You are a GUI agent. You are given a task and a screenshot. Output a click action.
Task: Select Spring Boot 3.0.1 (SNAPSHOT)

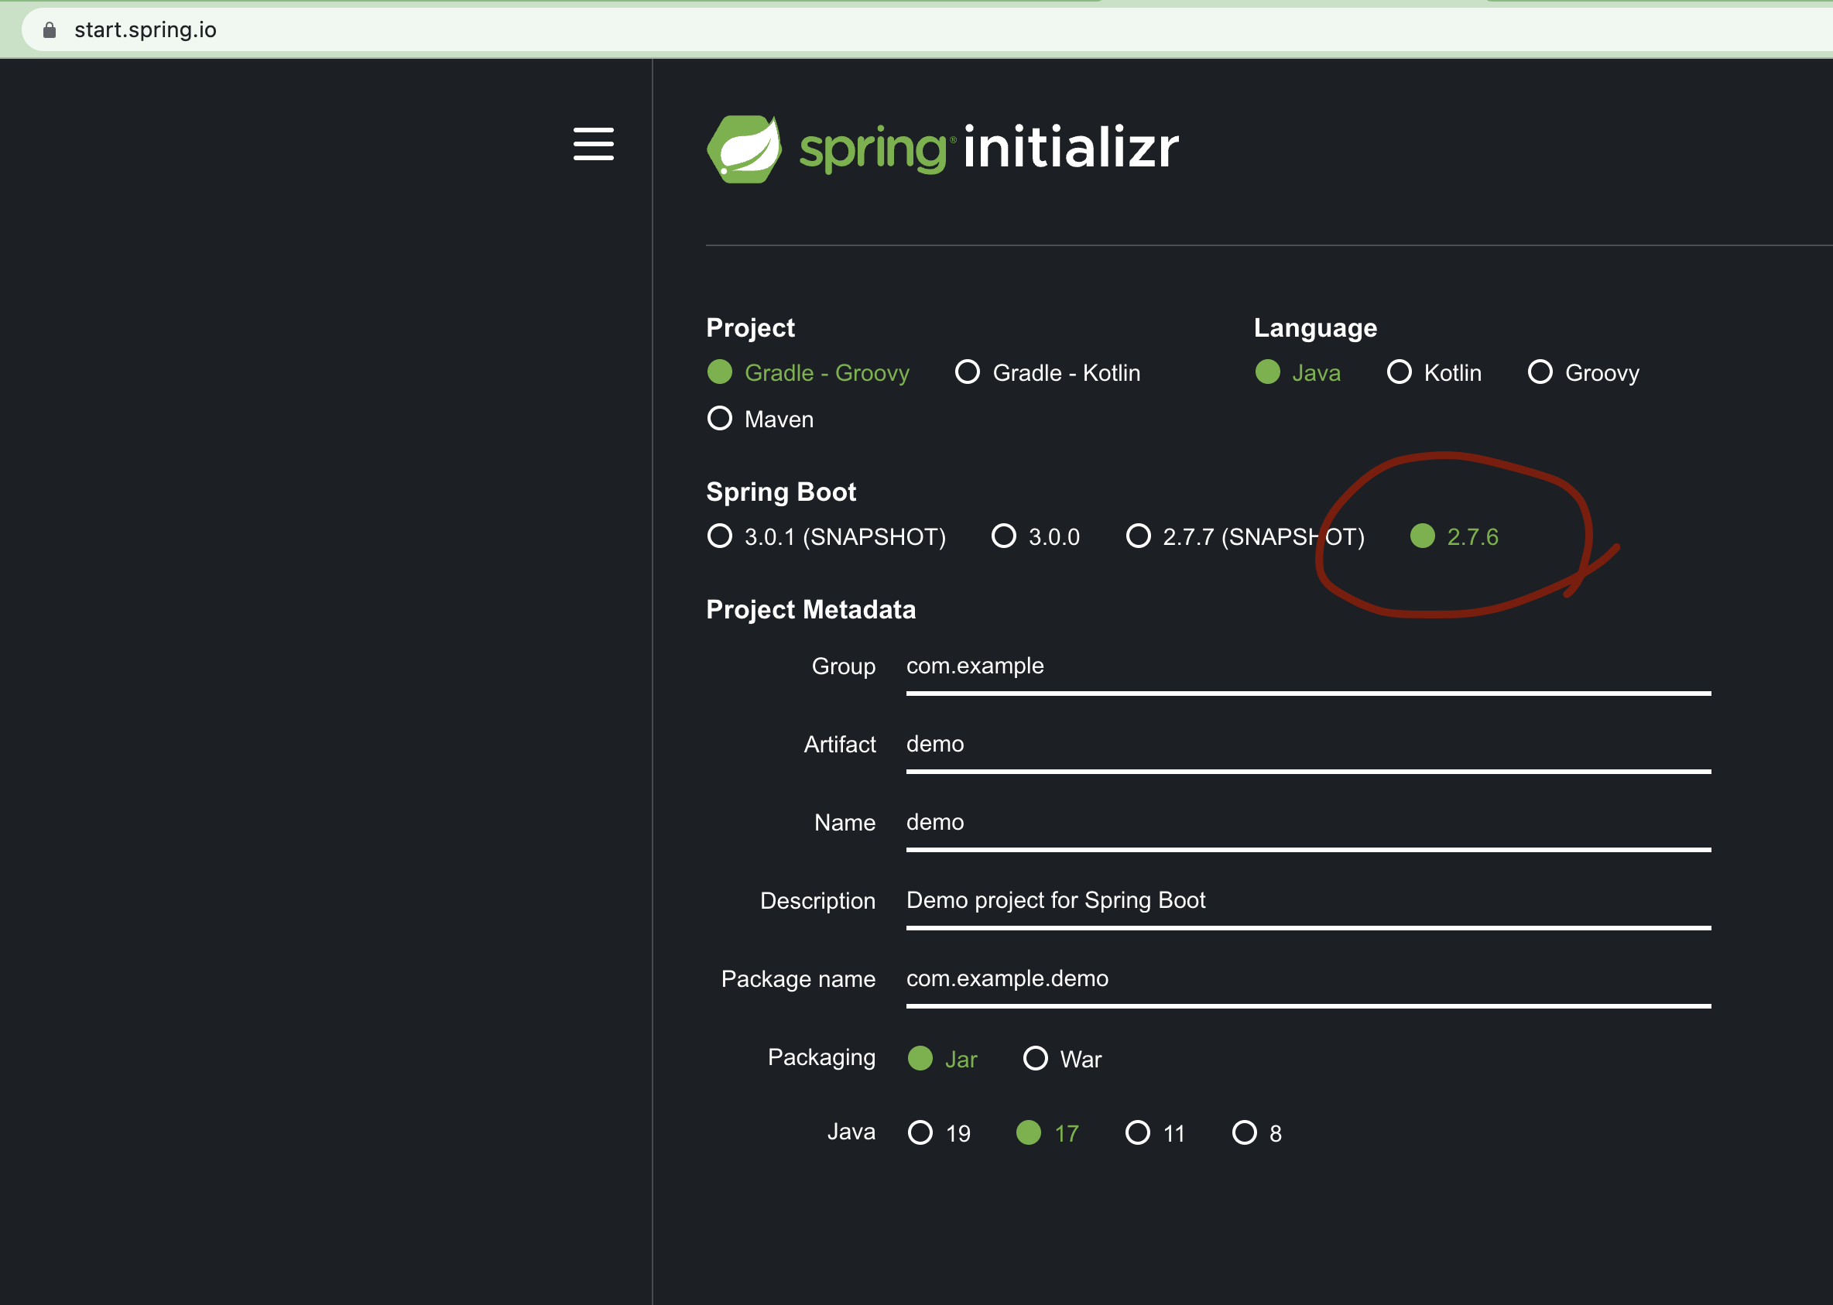coord(826,536)
